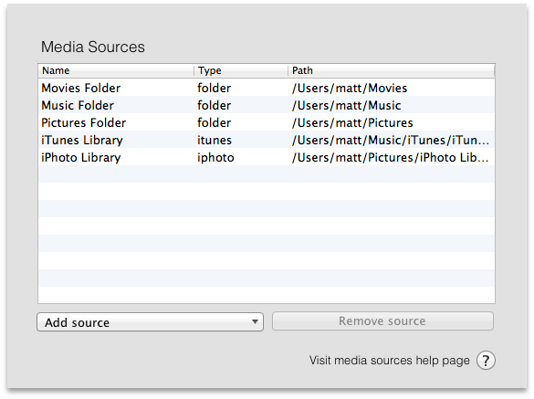Click the /Users/matt/Movies path cell
Image resolution: width=534 pixels, height=399 pixels.
pos(350,89)
